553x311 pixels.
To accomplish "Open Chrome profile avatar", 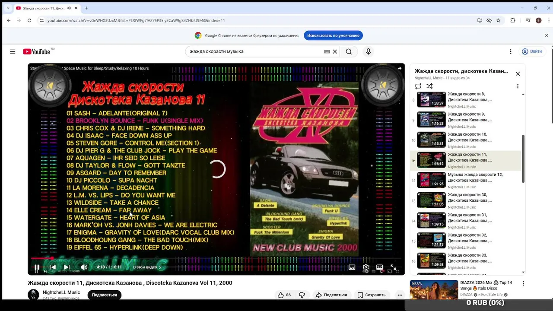I will click(x=538, y=20).
